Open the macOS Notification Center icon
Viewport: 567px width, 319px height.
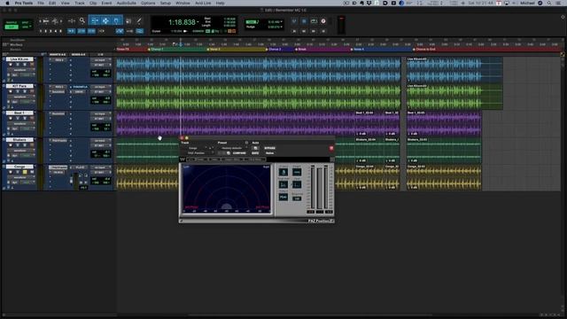pos(559,3)
